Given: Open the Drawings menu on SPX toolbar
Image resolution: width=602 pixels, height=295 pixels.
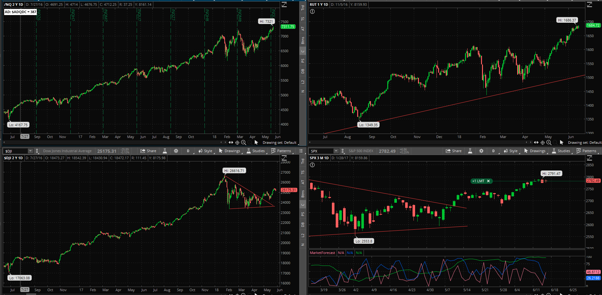Looking at the screenshot, I should click(x=535, y=151).
